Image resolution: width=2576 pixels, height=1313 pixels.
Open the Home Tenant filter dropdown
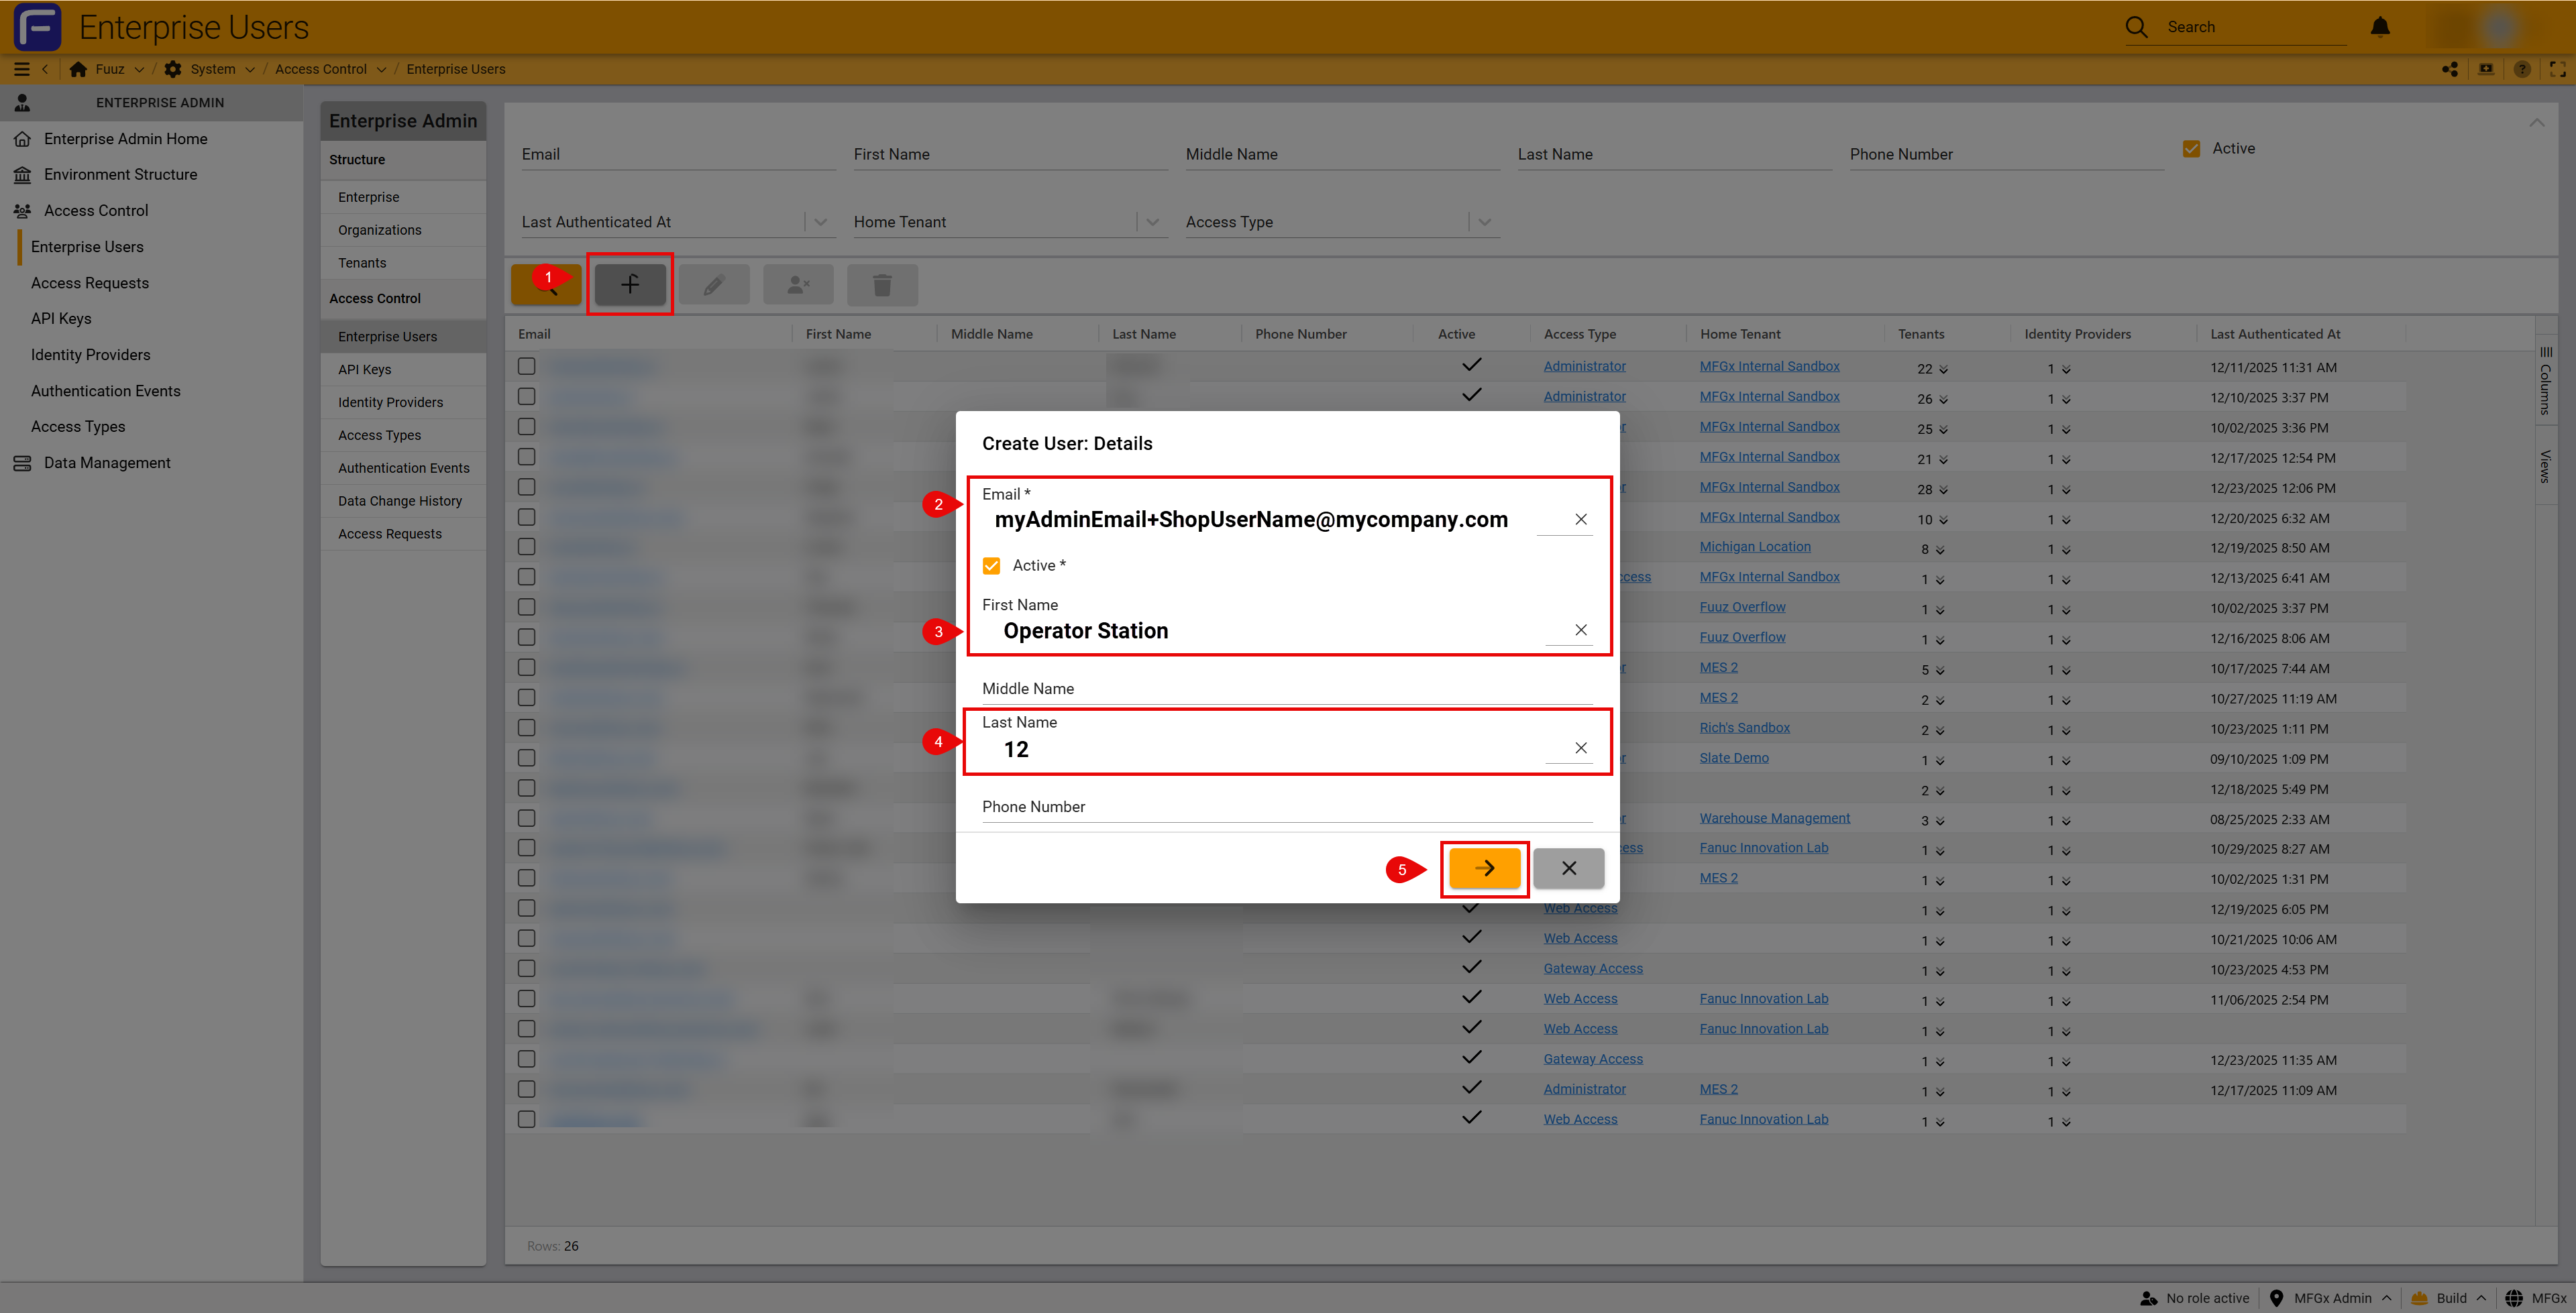(x=1152, y=222)
